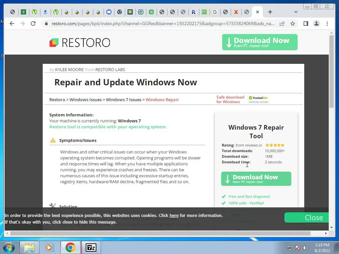Switch to the blue circle icon tab
Screen dimensions: 339x254
(x=109, y=12)
